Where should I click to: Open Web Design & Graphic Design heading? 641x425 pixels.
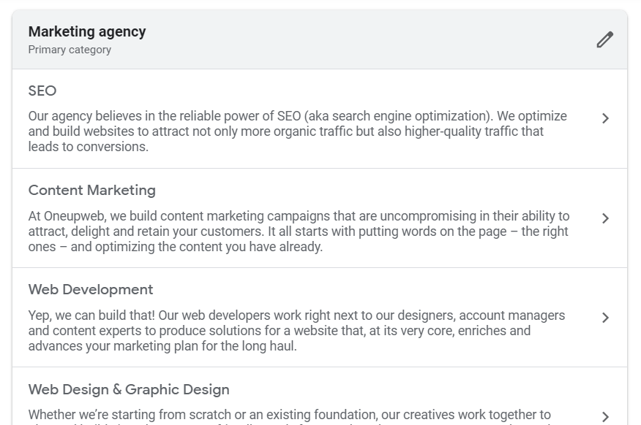click(x=129, y=389)
